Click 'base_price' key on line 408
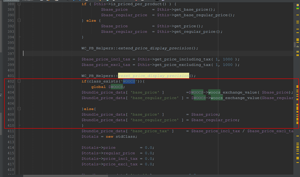 point(145,115)
